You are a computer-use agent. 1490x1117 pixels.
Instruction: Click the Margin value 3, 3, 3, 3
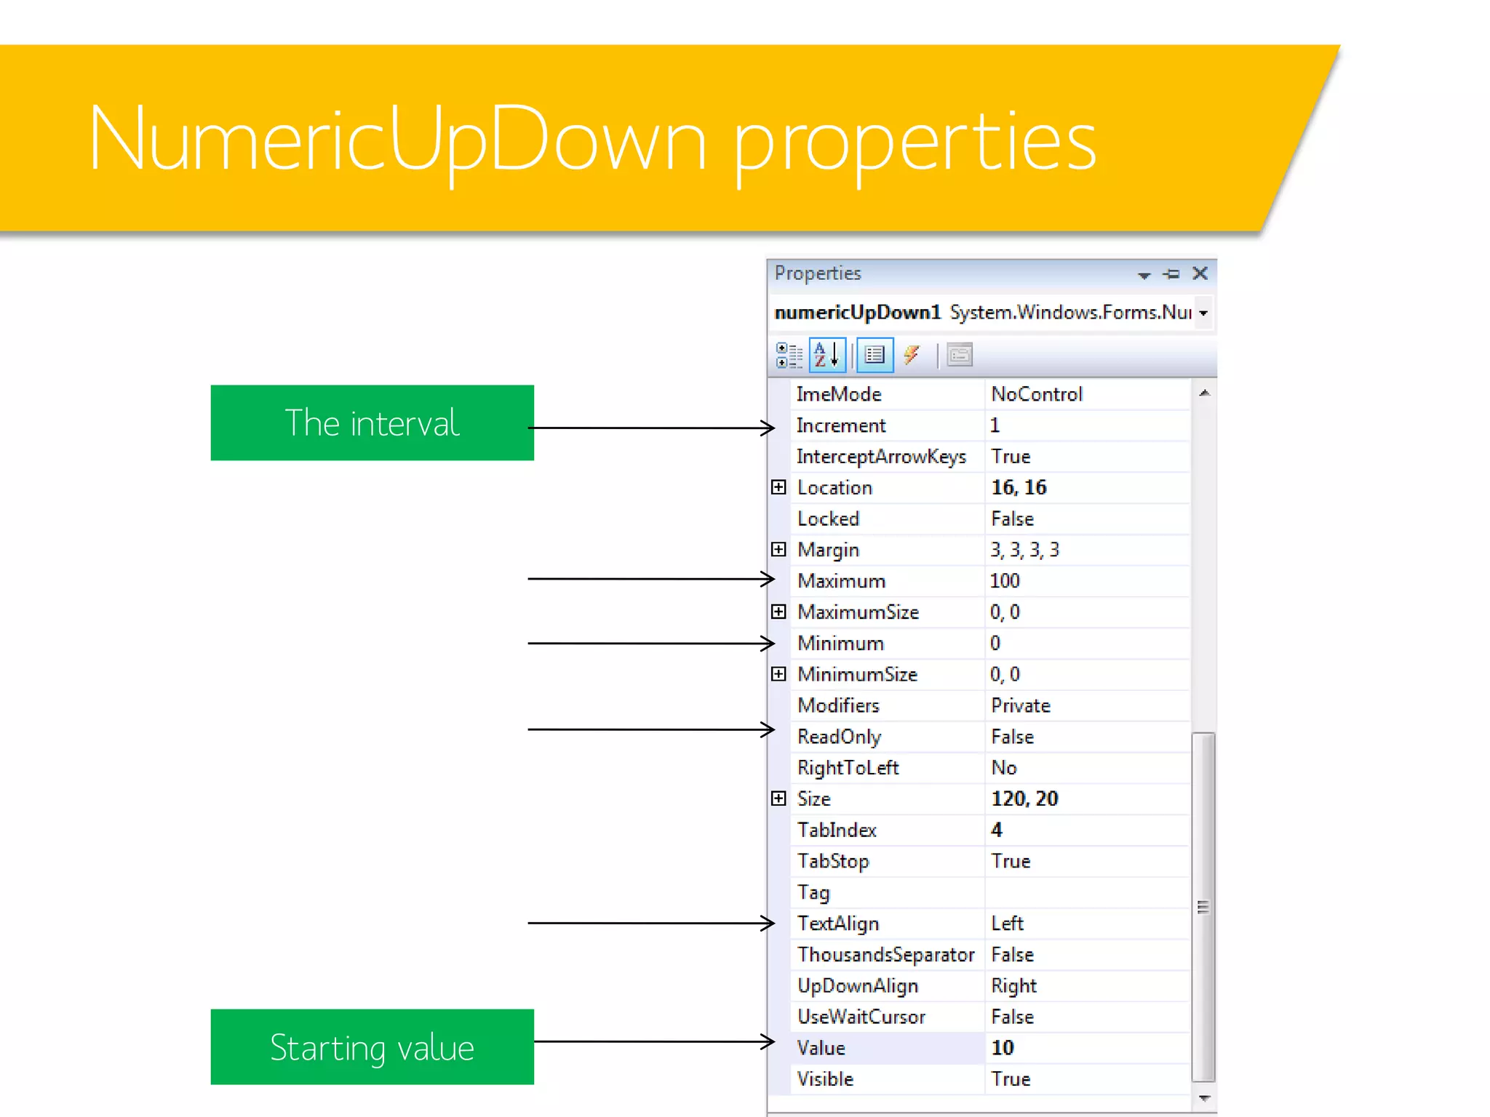pos(1024,550)
